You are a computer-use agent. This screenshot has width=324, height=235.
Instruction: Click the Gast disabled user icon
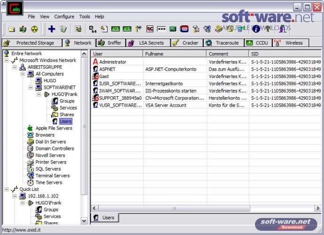[95, 76]
